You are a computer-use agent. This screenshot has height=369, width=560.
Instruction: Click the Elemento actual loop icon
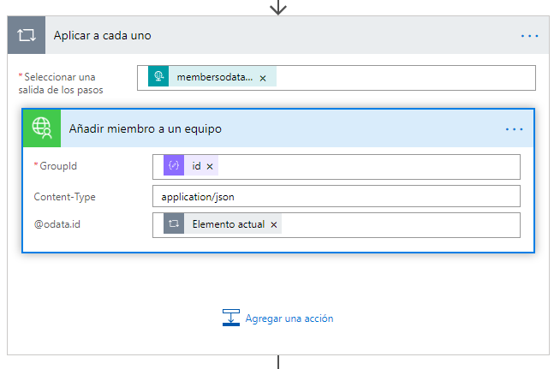coord(174,224)
